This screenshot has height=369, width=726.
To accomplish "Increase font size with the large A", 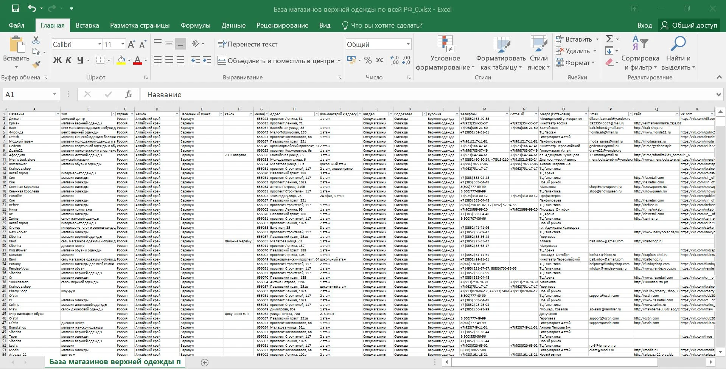I will point(131,44).
